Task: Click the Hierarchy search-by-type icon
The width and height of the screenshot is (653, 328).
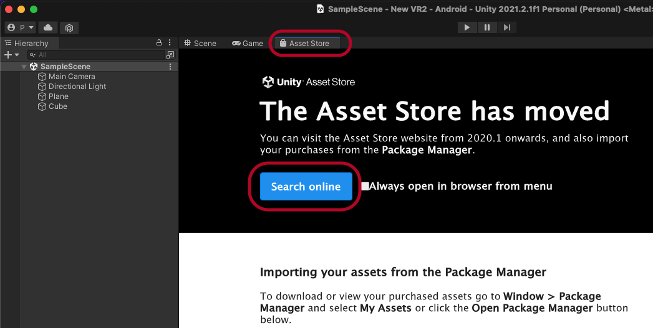Action: point(170,55)
